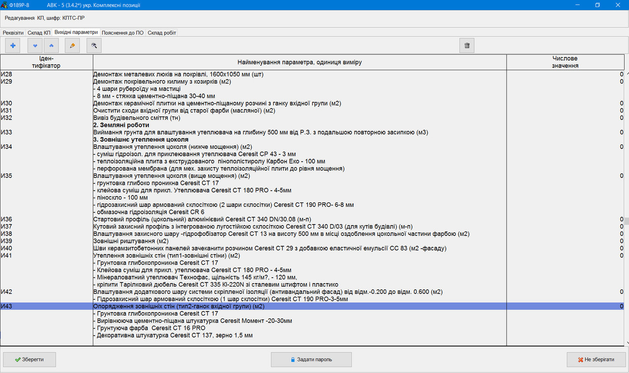Screen dimensions: 629x373
Task: Open the Пояснення до ПО tab
Action: (x=123, y=32)
